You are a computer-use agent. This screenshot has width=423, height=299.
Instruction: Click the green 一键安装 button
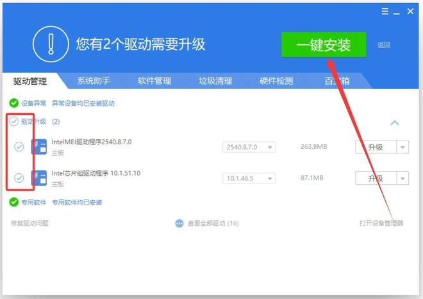pyautogui.click(x=324, y=45)
